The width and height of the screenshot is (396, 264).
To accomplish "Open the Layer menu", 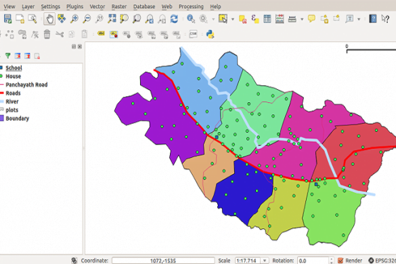I will pyautogui.click(x=28, y=7).
